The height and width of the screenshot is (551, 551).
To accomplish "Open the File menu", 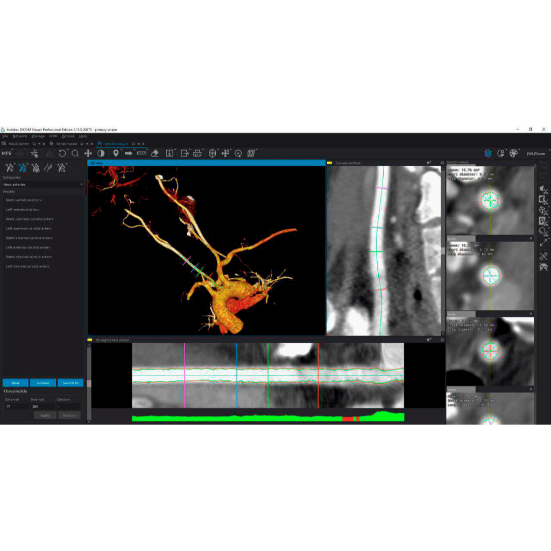I will [5, 136].
